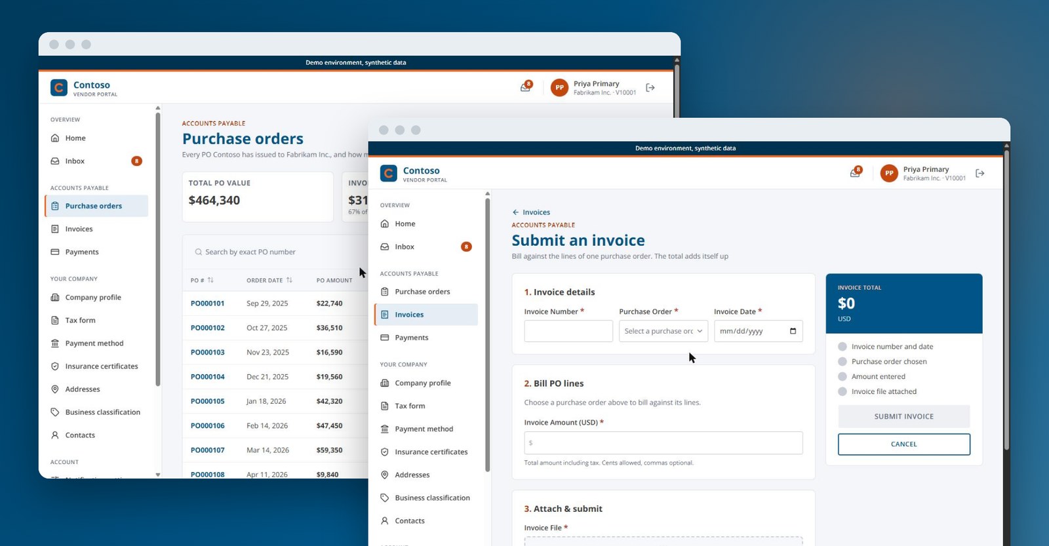Click the PP avatar in the Submit an invoice window
The image size is (1049, 546).
coord(889,174)
